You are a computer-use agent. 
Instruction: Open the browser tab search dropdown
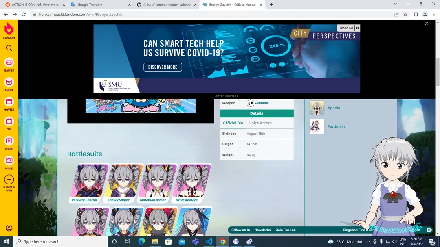click(x=395, y=4)
